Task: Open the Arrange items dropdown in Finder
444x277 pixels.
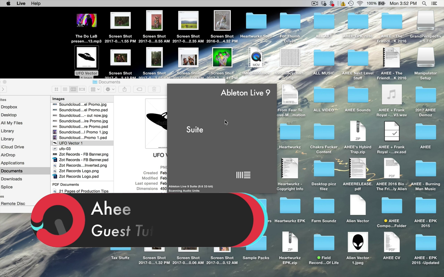Action: click(x=95, y=89)
